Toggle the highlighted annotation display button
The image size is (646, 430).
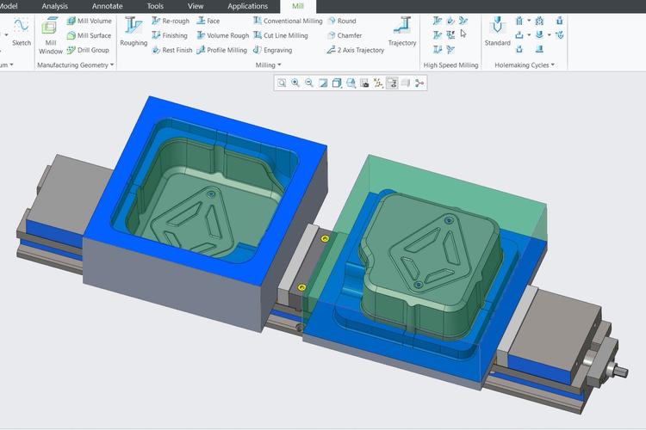pyautogui.click(x=392, y=83)
